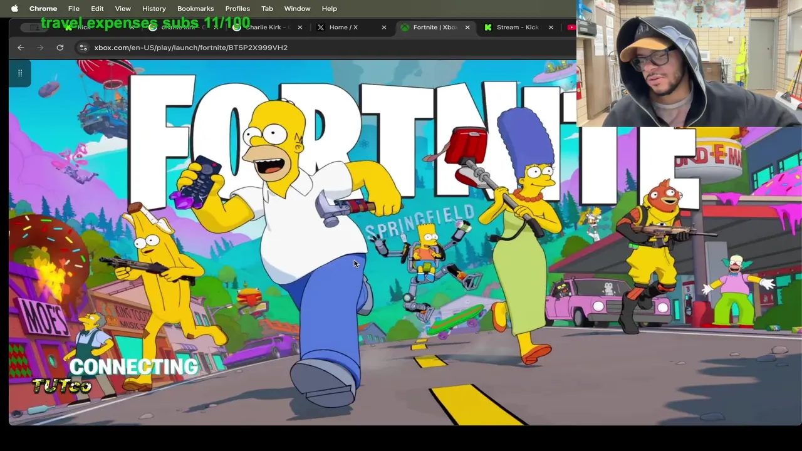
Task: Close the Home / X tab
Action: click(x=383, y=28)
